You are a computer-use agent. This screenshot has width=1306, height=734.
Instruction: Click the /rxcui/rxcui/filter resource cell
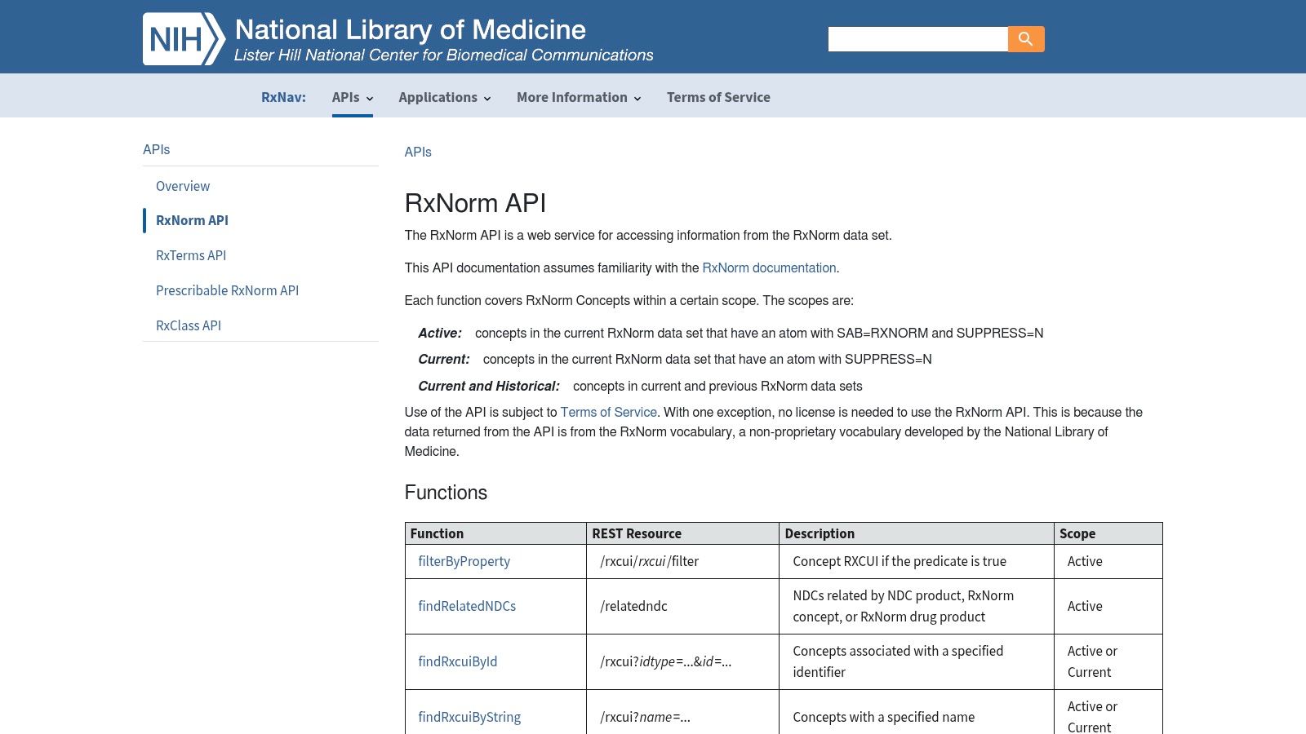pos(682,561)
